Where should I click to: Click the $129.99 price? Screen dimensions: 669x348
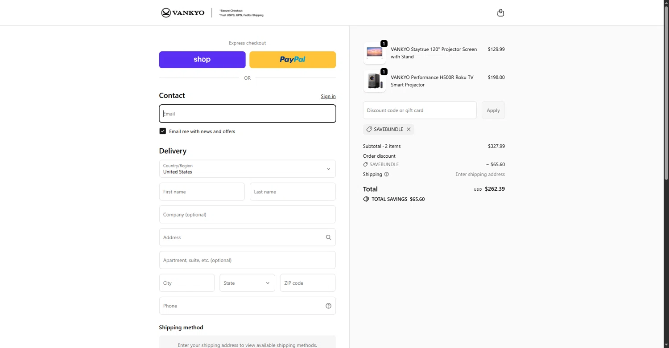tap(496, 49)
